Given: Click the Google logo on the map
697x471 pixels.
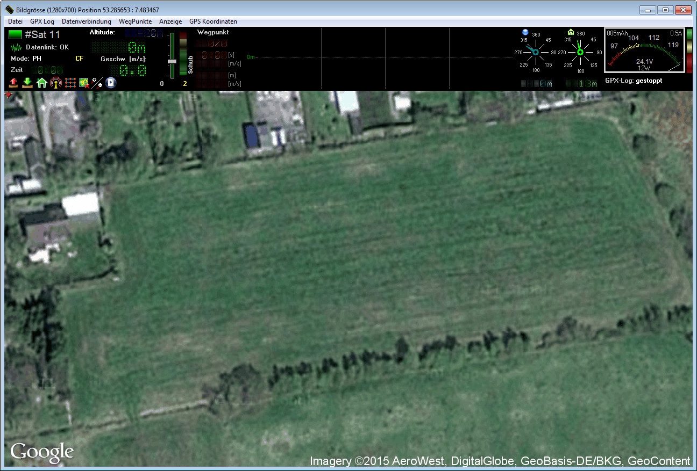Looking at the screenshot, I should click(x=42, y=452).
